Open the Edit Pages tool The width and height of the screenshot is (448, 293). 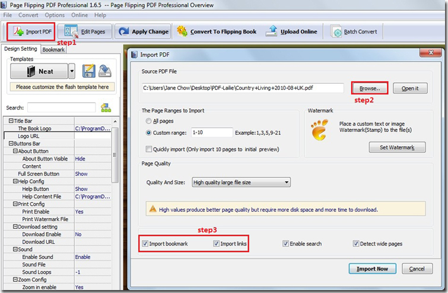click(x=85, y=31)
